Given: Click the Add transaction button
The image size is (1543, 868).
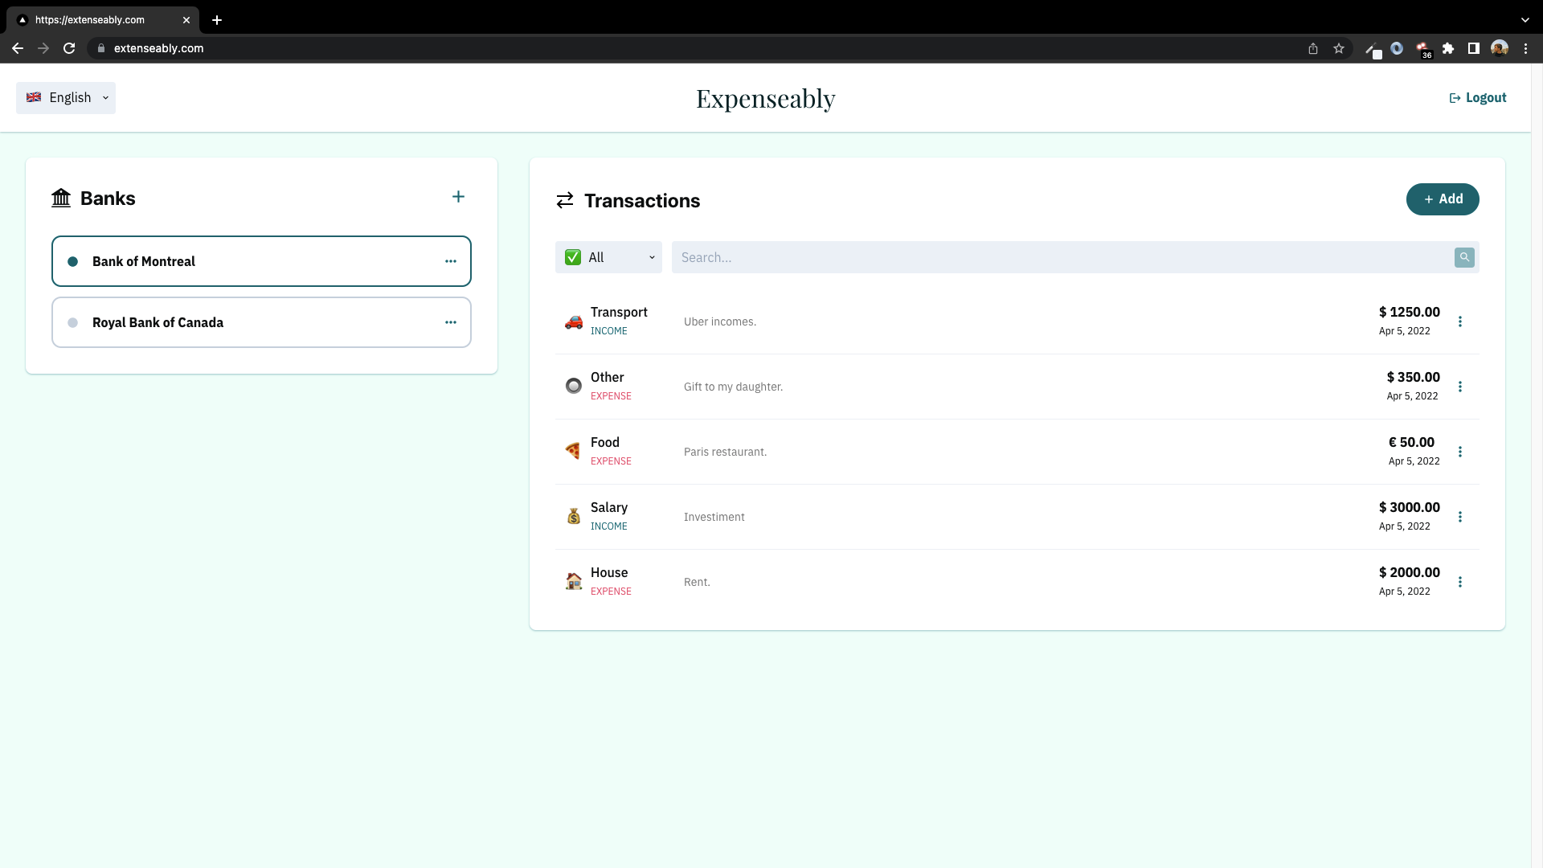Looking at the screenshot, I should point(1442,199).
